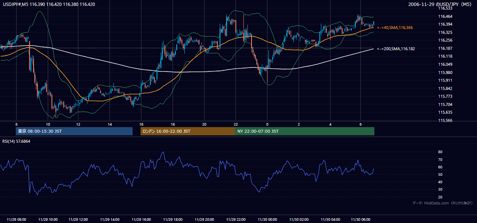Click the price axis value 116.049

445,64
